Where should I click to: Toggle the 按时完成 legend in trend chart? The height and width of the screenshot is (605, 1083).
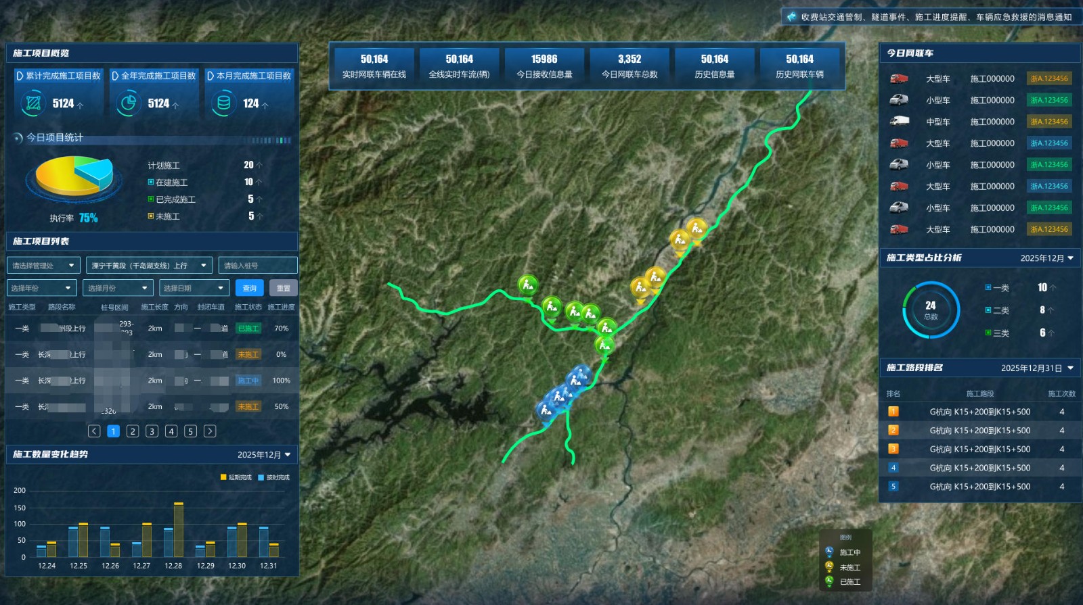click(x=273, y=477)
